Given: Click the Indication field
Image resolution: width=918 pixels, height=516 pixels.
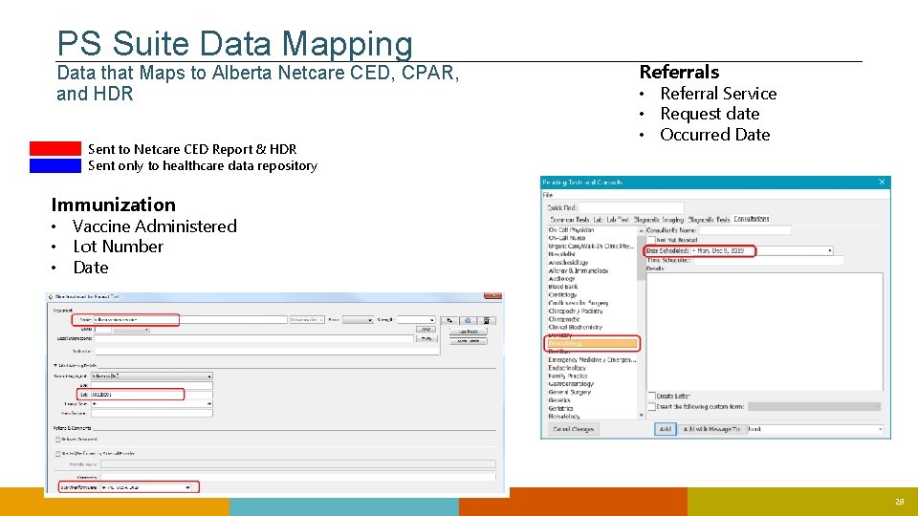Looking at the screenshot, I should (x=267, y=351).
